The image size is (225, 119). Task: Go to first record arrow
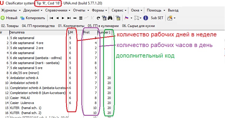pos(51,18)
